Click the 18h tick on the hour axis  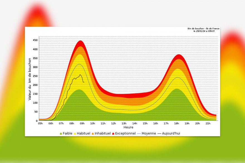click(177, 124)
